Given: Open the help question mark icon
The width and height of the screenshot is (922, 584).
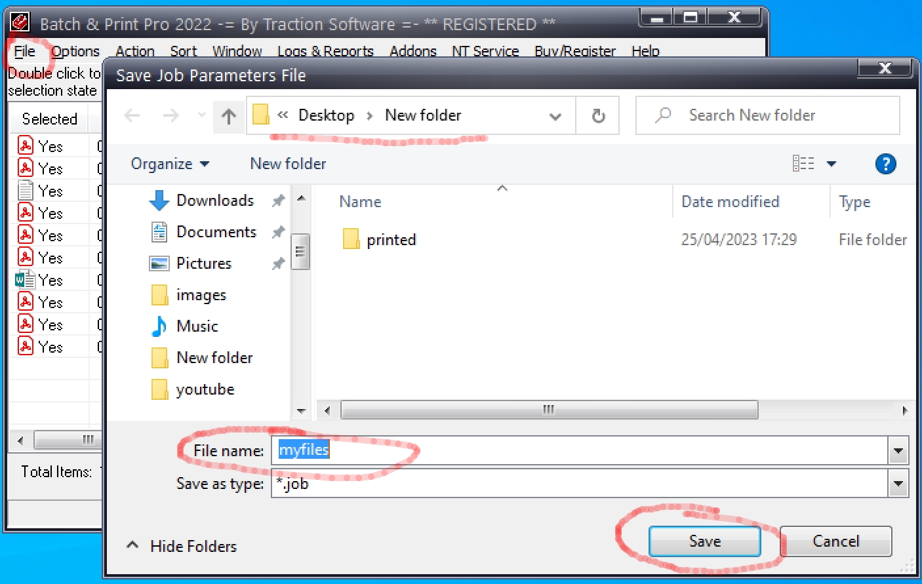Looking at the screenshot, I should (x=885, y=164).
